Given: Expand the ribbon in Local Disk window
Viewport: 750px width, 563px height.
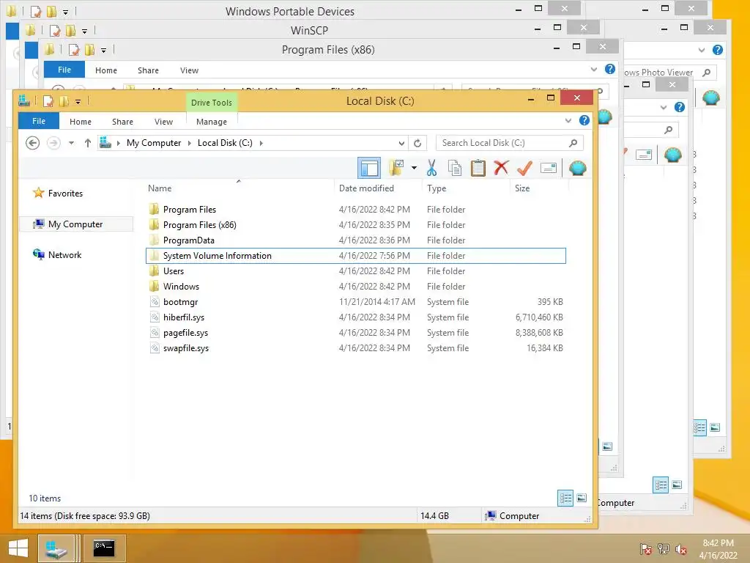Looking at the screenshot, I should pyautogui.click(x=568, y=121).
